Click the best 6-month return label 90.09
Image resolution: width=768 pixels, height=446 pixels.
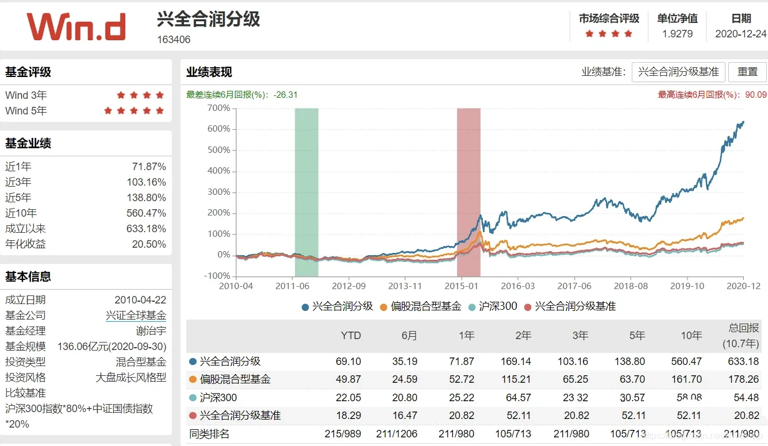tap(712, 95)
